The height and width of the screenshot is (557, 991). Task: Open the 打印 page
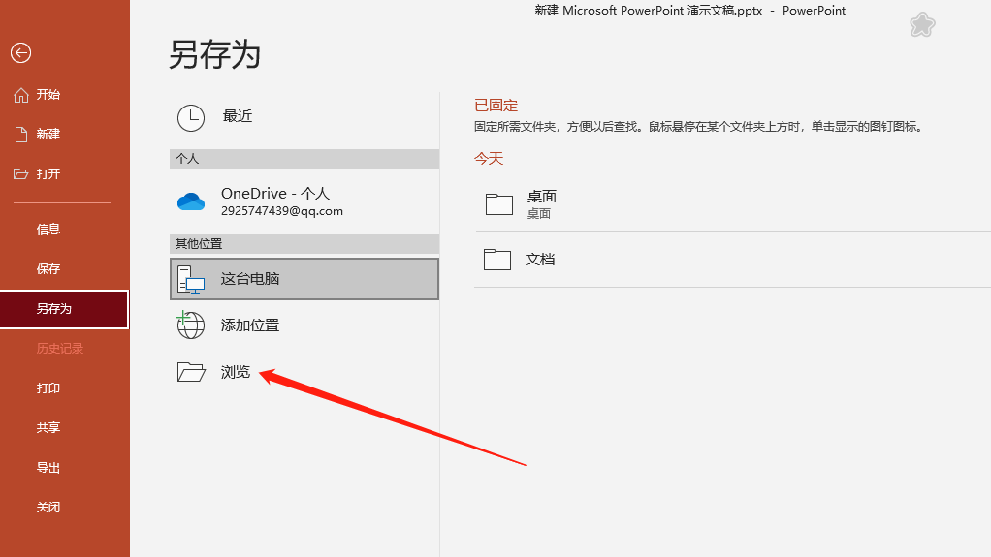48,388
